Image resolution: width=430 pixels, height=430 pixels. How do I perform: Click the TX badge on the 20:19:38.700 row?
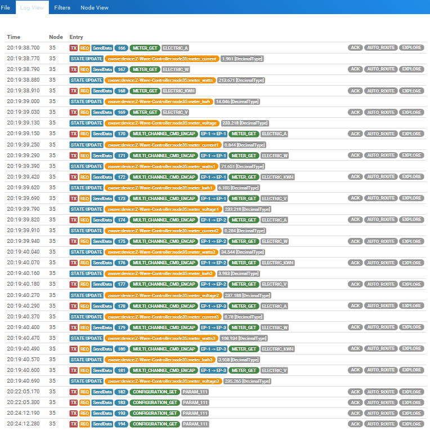point(73,48)
